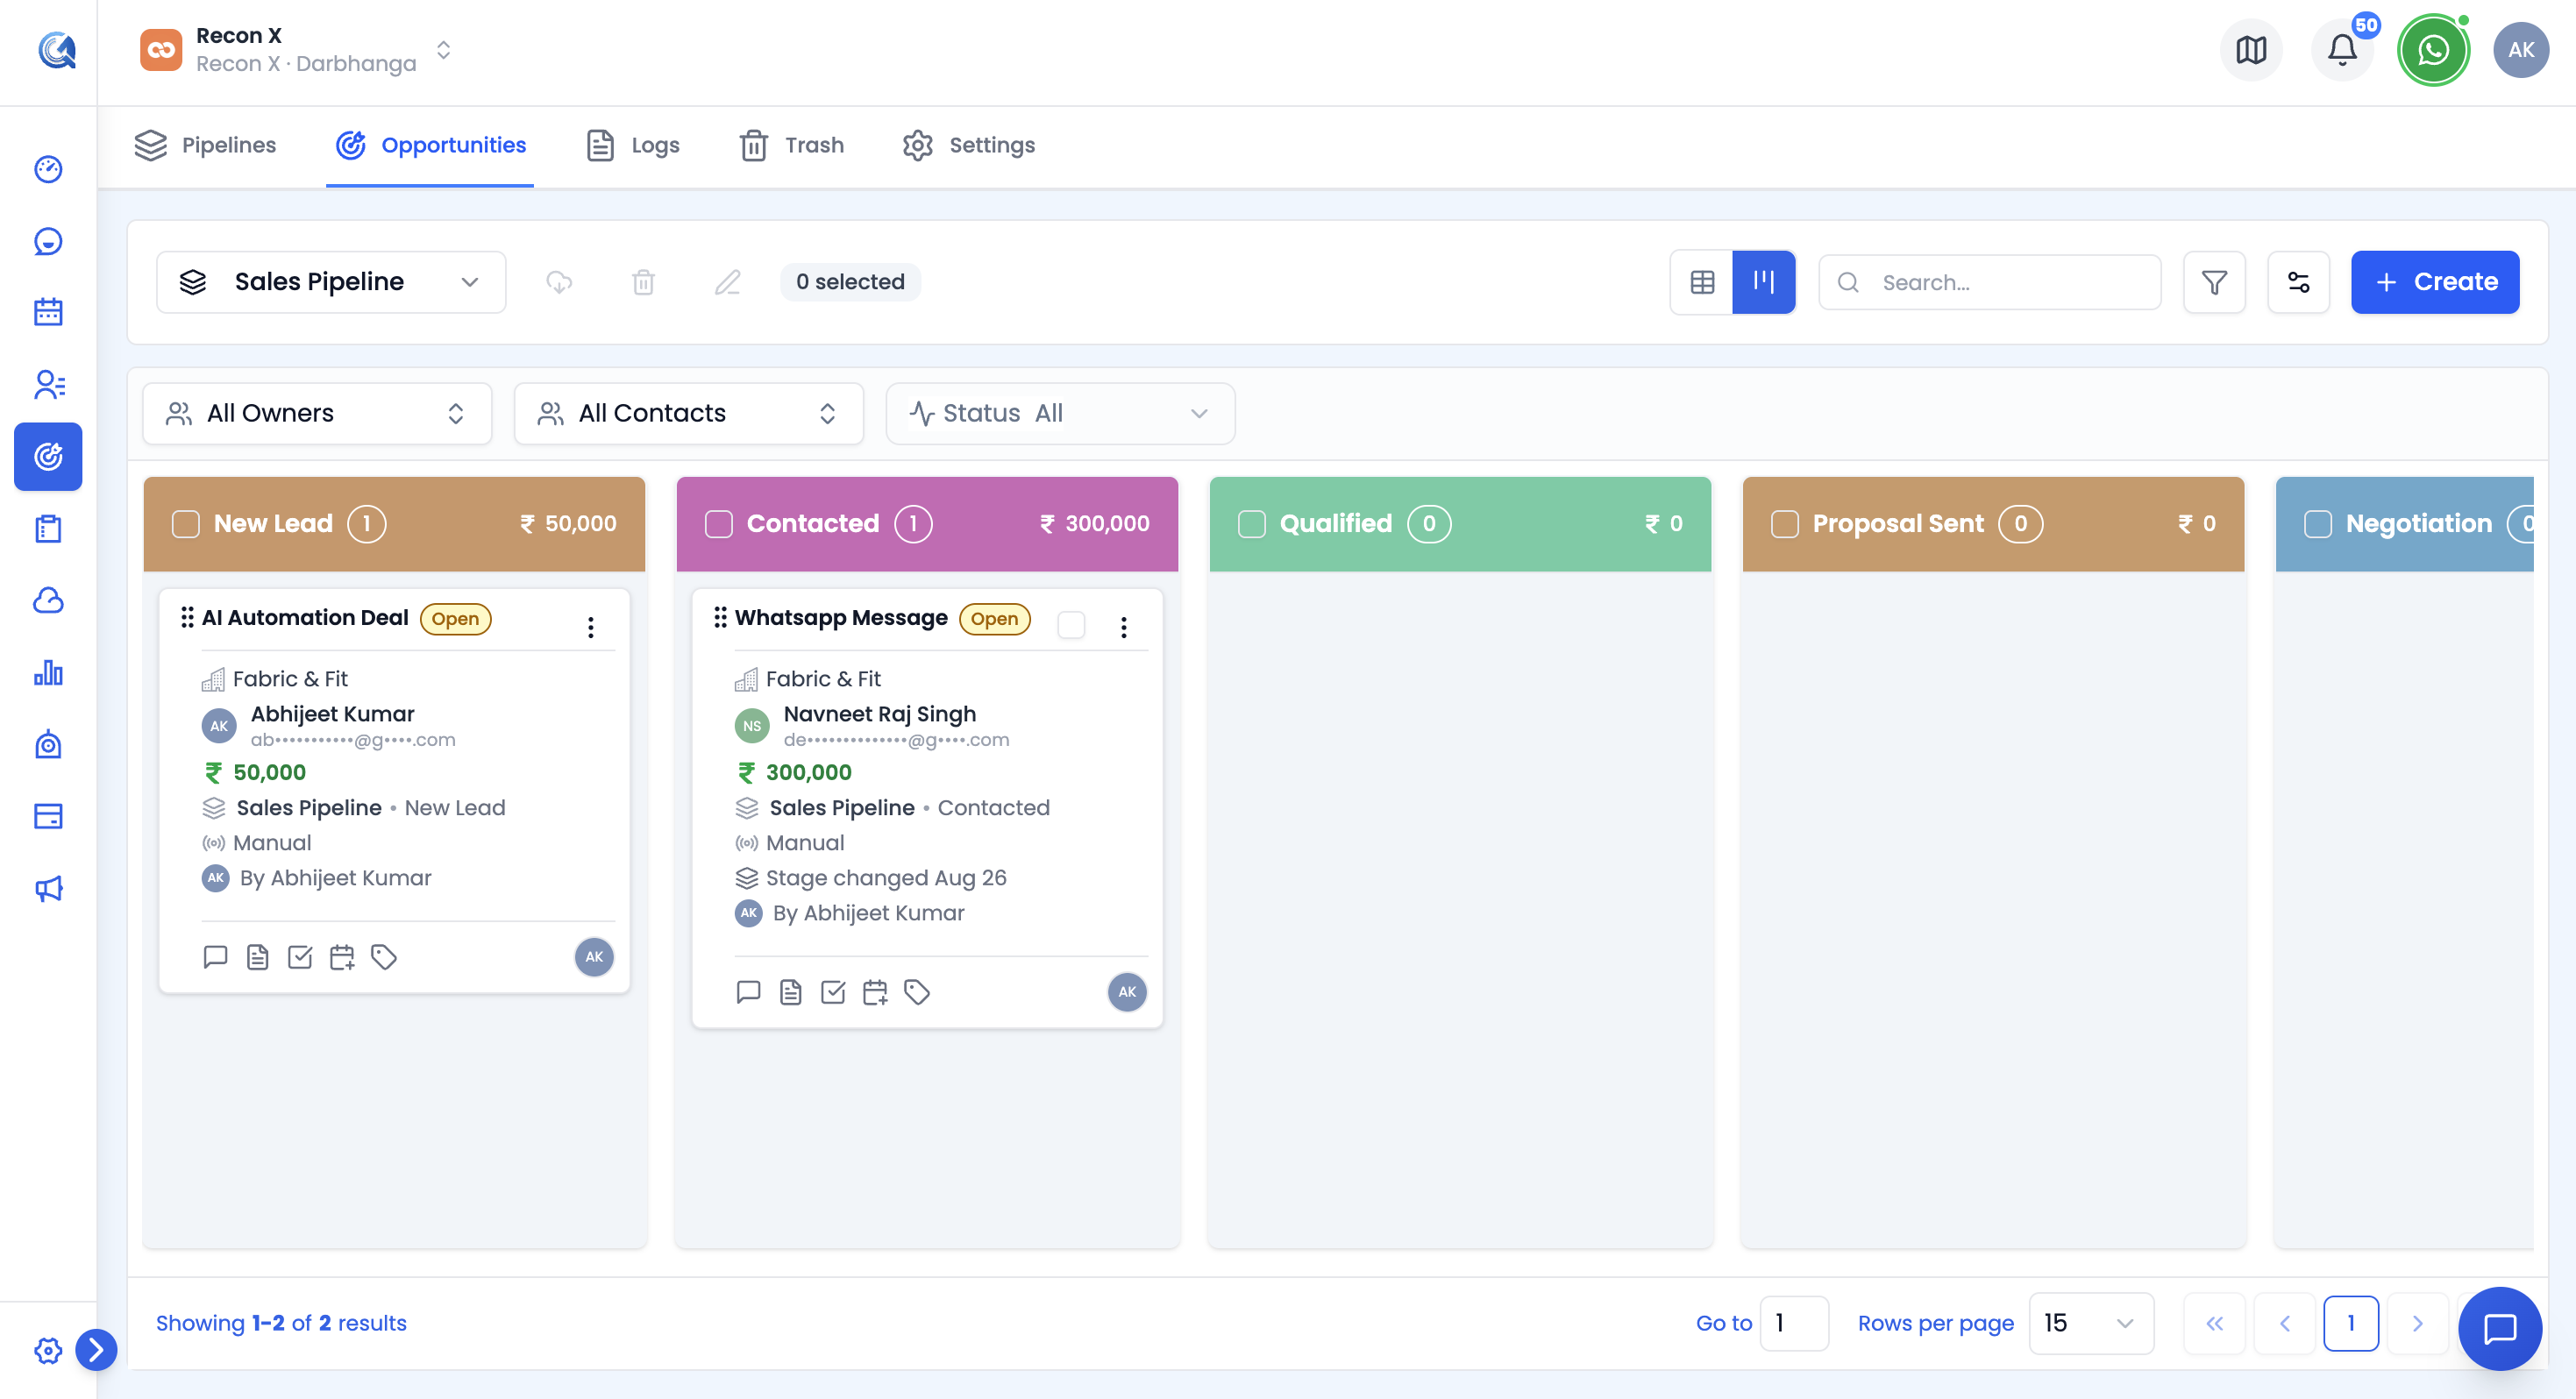The image size is (2576, 1399).
Task: Open the bar chart reports icon in sidebar
Action: (x=48, y=673)
